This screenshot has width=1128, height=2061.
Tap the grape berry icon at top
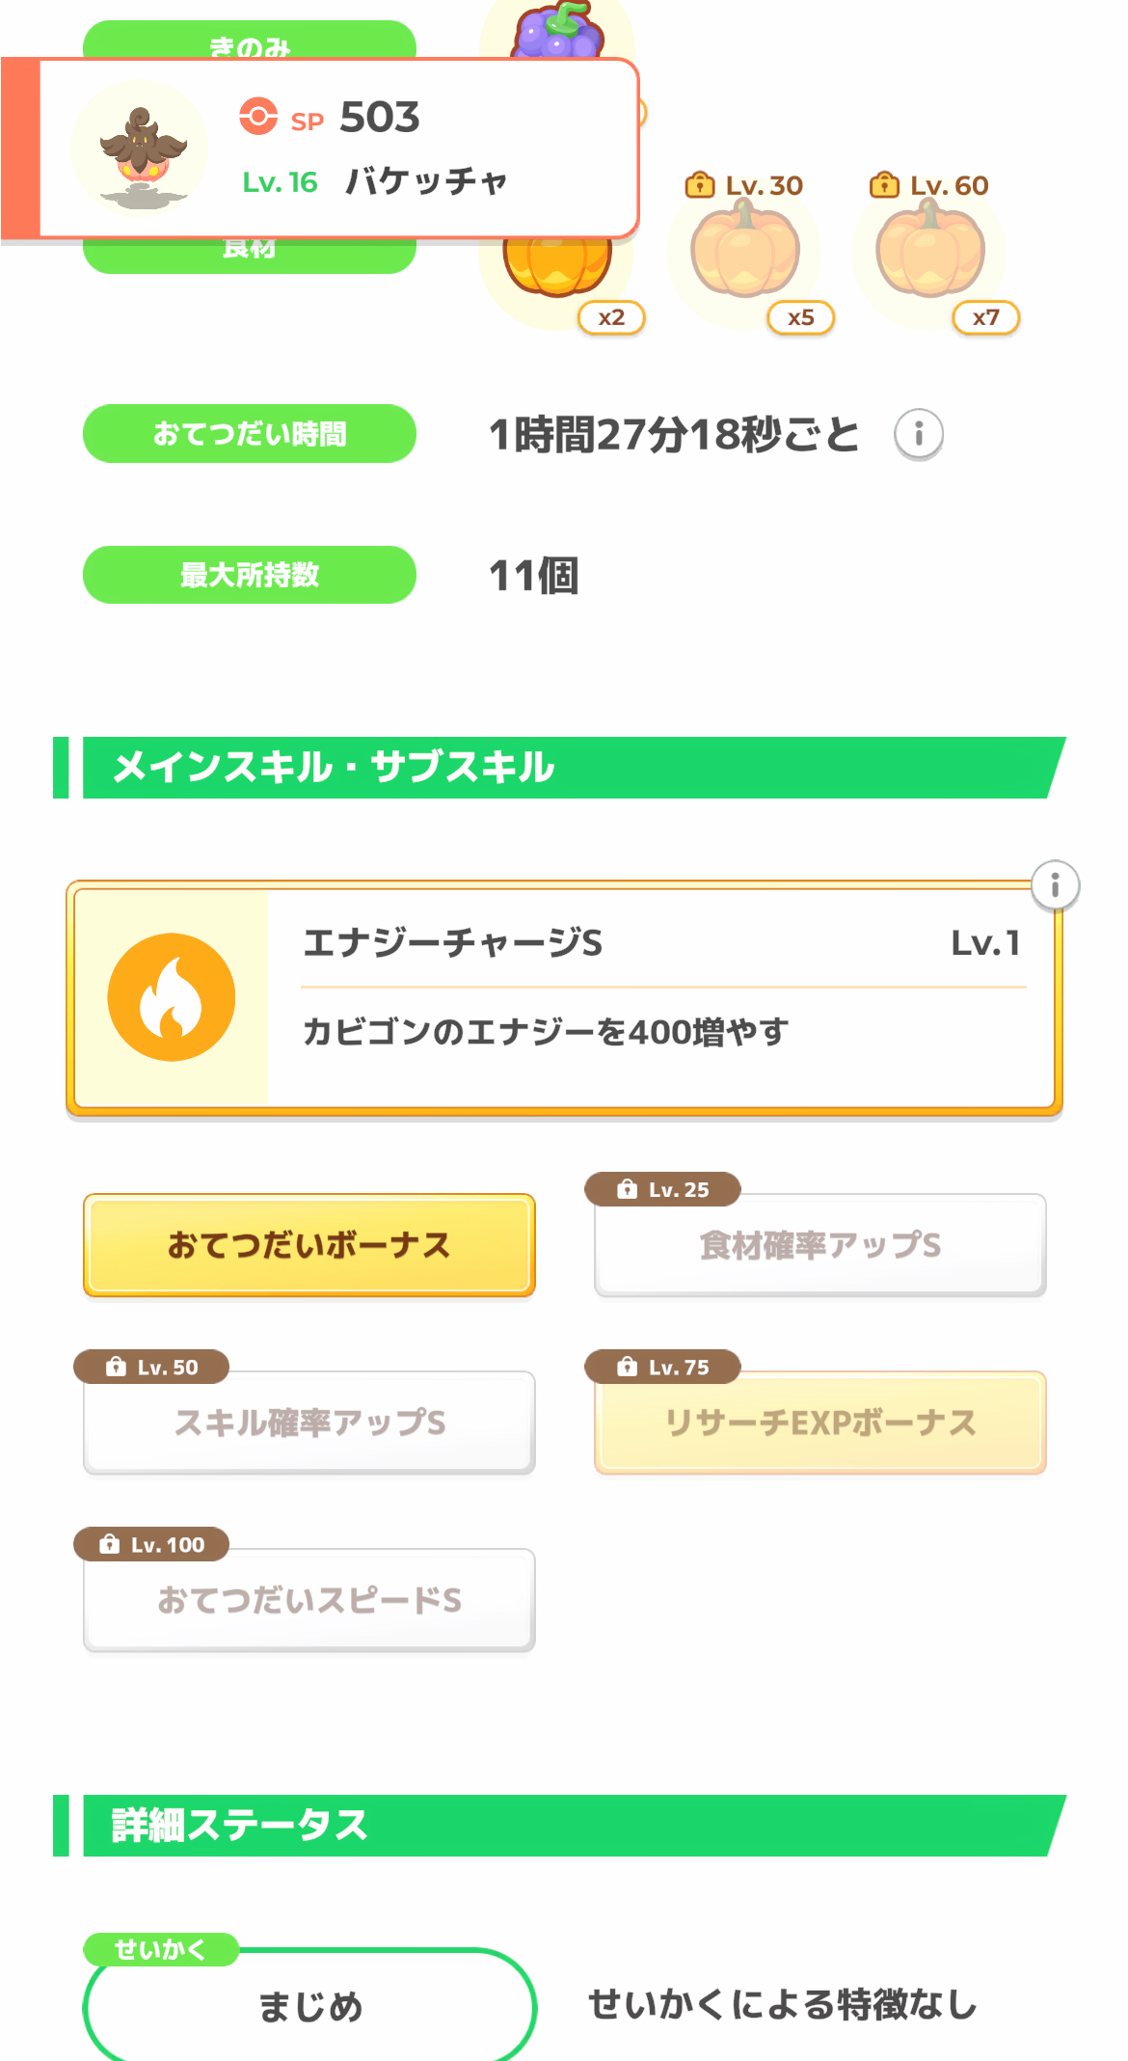point(559,29)
